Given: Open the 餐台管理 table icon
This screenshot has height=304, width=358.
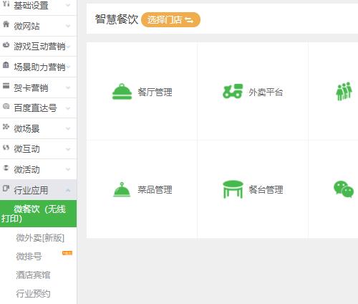Looking at the screenshot, I should pyautogui.click(x=233, y=189).
